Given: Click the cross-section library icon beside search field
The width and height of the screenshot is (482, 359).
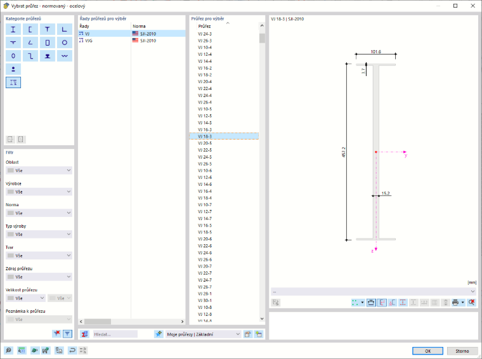Looking at the screenshot, I should point(84,334).
